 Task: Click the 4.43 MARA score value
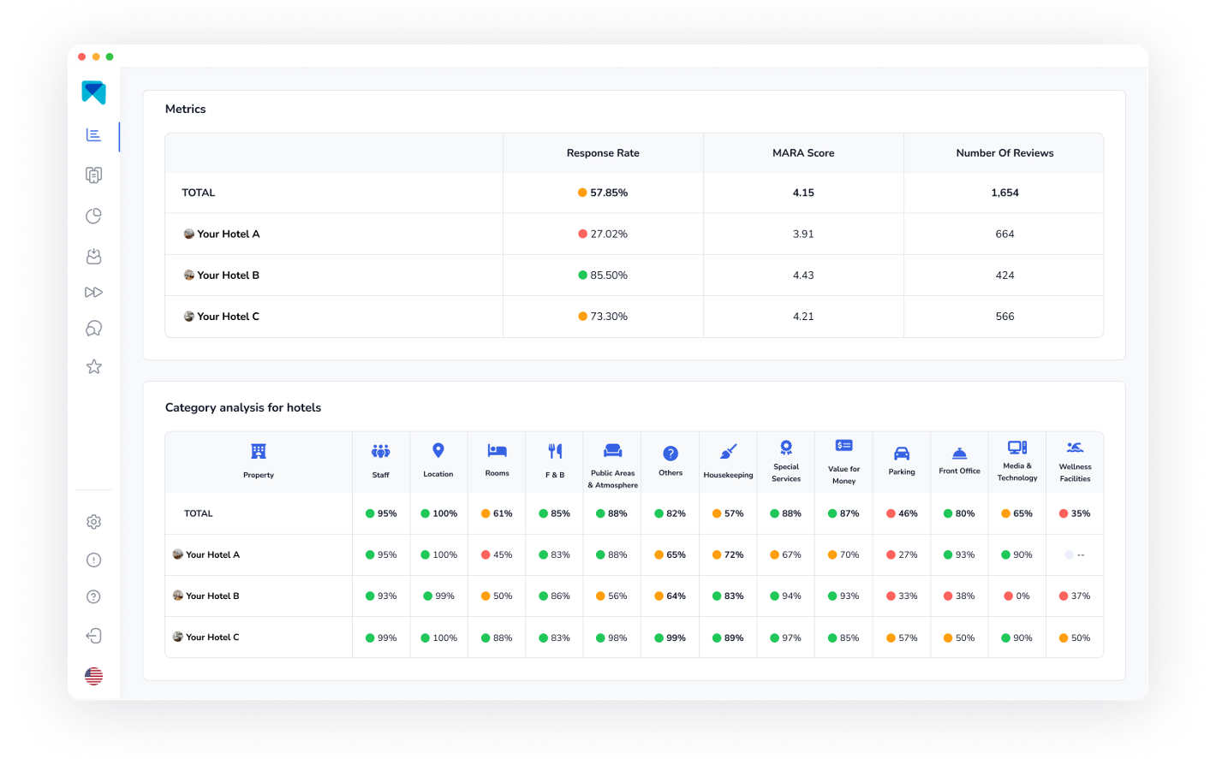pos(803,275)
